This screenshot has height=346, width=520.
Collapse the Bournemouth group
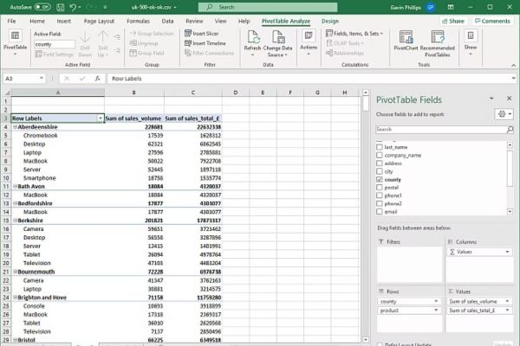pos(15,272)
